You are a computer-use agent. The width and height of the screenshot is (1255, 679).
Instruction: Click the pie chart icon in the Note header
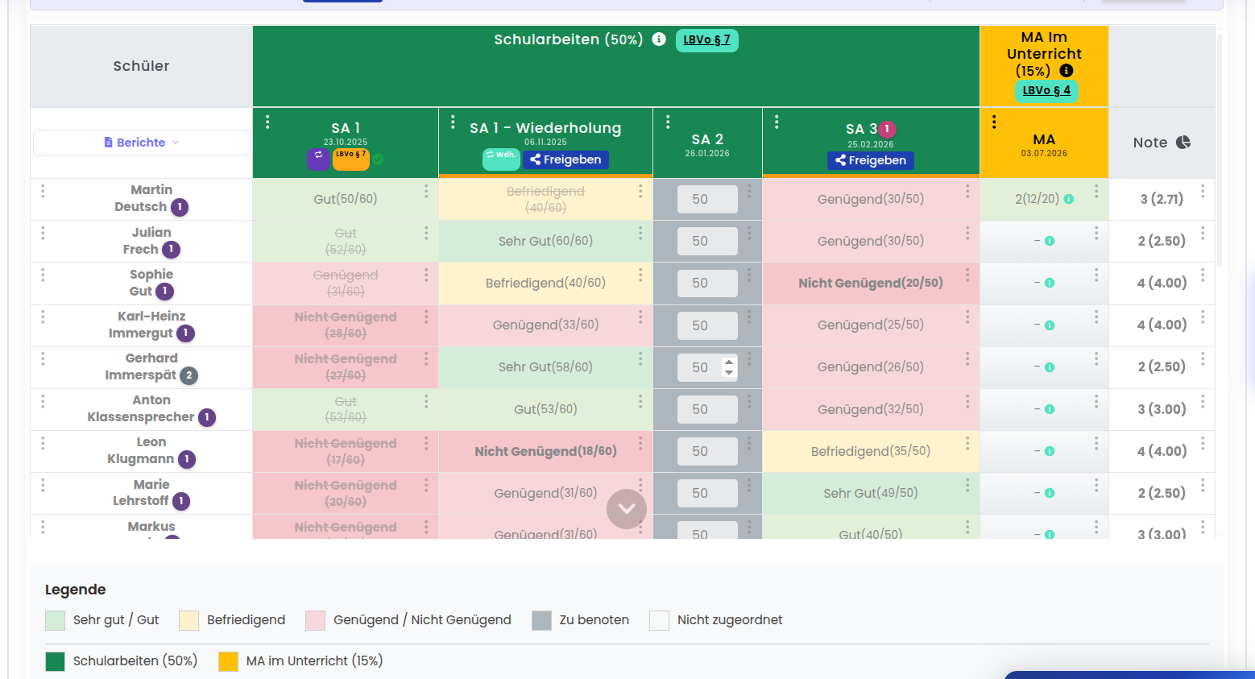coord(1183,142)
